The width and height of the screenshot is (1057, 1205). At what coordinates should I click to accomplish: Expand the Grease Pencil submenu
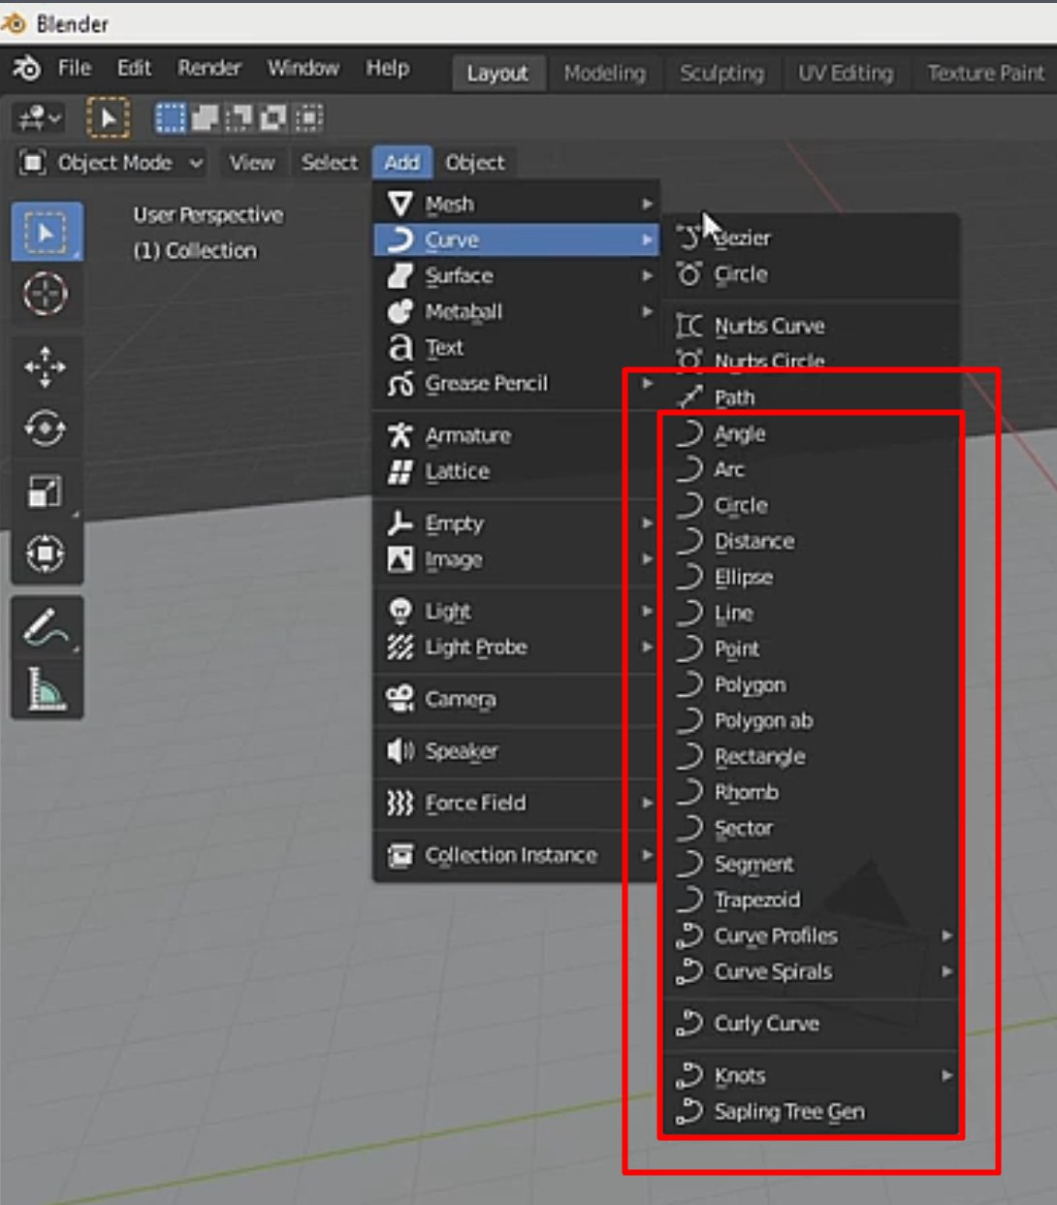(517, 383)
